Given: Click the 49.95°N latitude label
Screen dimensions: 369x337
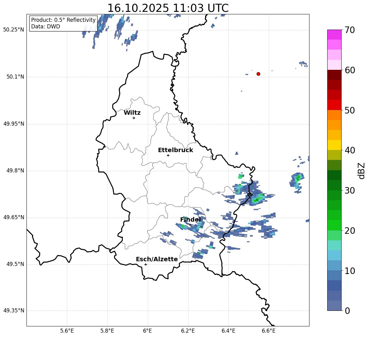Looking at the screenshot, I should point(14,124).
